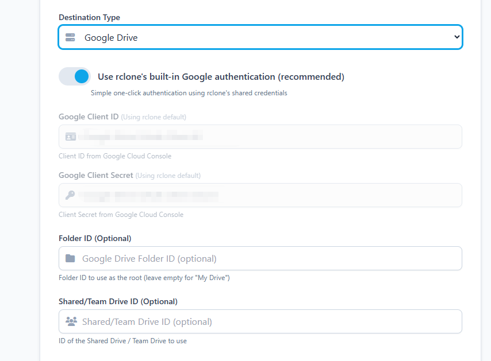Click the ID card icon in Client ID field

(71, 137)
